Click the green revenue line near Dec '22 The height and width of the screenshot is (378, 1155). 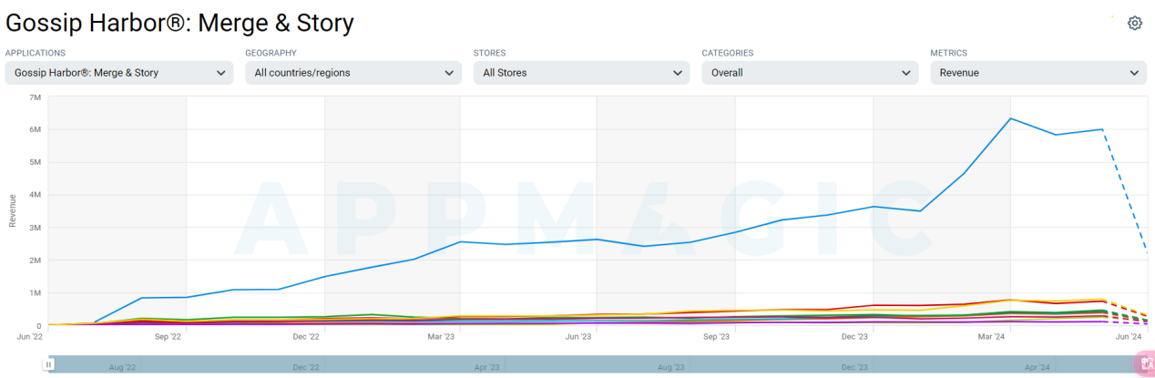point(306,317)
